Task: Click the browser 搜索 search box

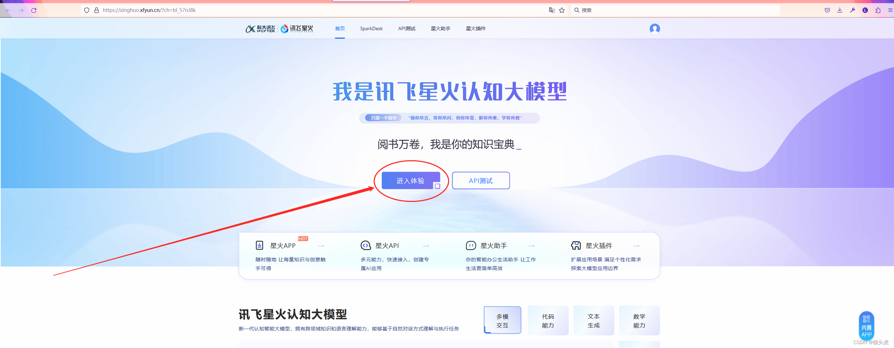Action: pos(676,10)
